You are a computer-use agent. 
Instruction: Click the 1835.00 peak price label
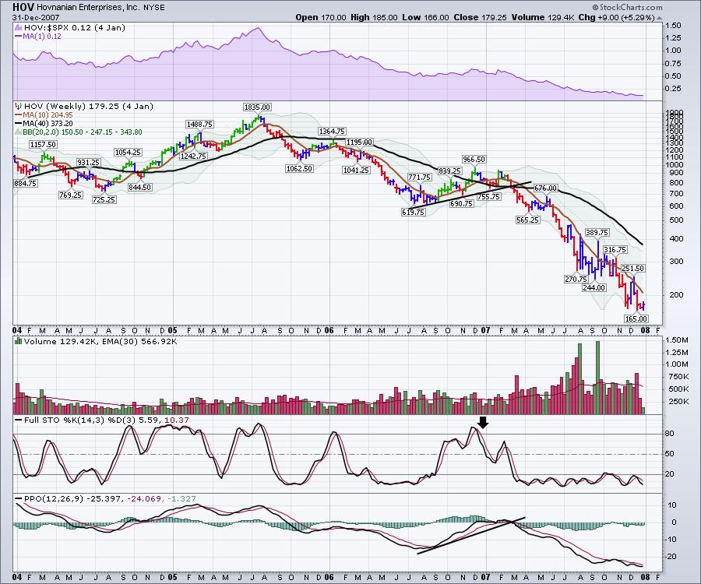[x=256, y=107]
